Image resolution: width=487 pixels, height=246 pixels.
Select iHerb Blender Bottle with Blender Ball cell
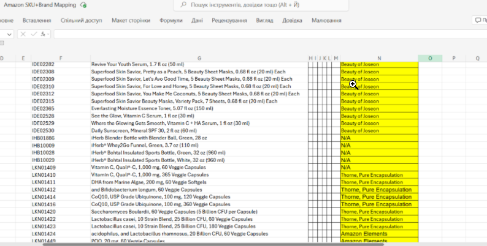[199, 138]
